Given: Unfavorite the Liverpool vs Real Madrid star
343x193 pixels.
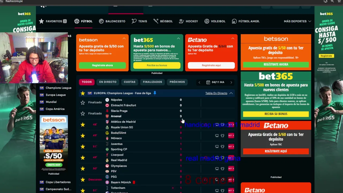Looking at the screenshot, I should [x=83, y=158].
